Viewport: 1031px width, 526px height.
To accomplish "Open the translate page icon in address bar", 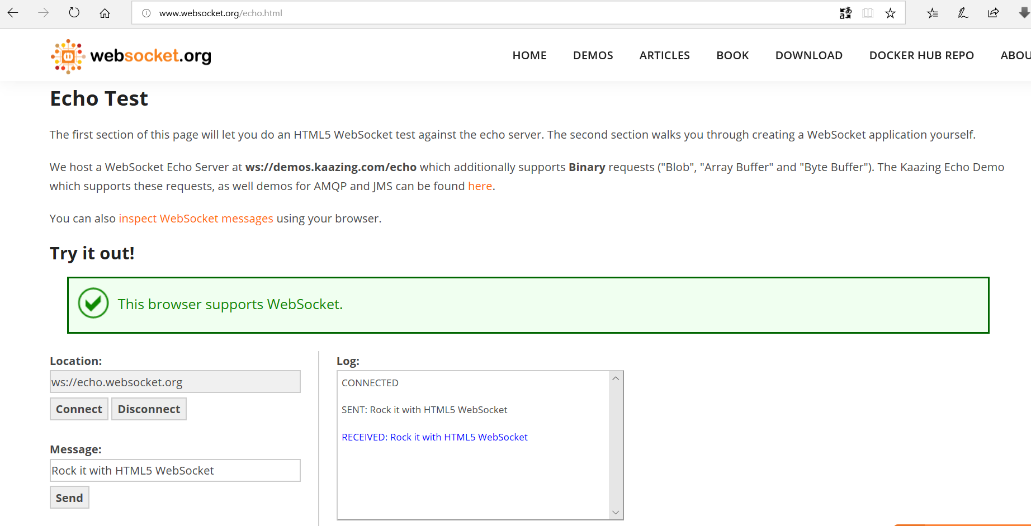I will pos(845,13).
